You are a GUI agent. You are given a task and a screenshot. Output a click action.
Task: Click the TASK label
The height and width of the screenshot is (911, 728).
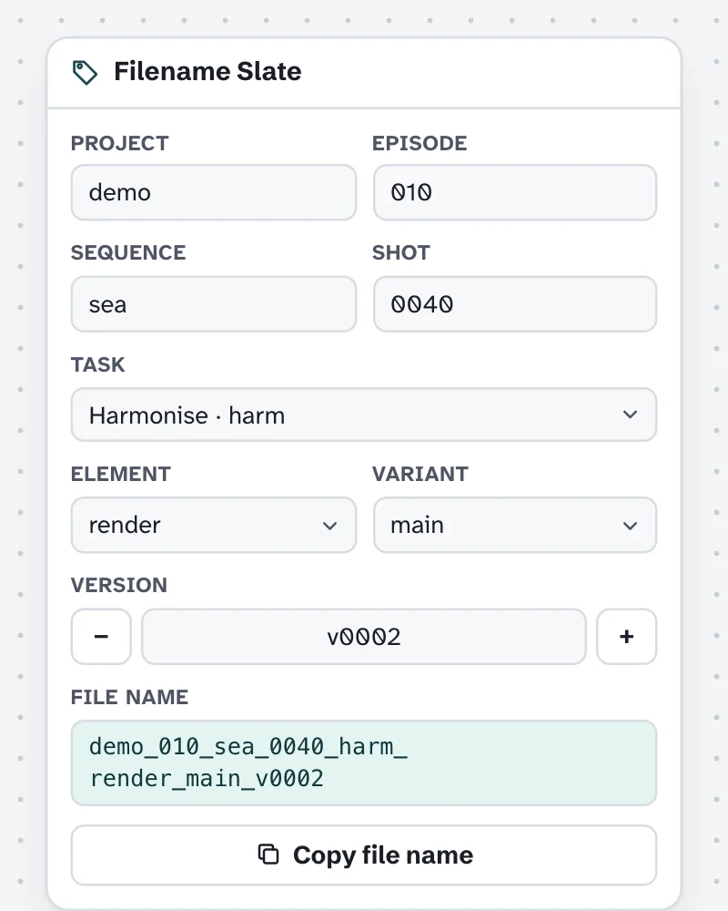97,364
